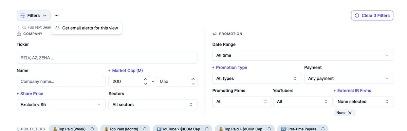Open the Promoting Firms All dropdown
The width and height of the screenshot is (407, 131).
tap(242, 102)
